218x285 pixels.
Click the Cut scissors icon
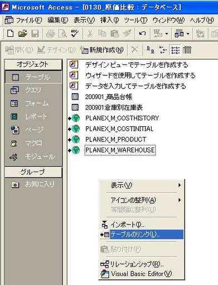[x=90, y=34]
